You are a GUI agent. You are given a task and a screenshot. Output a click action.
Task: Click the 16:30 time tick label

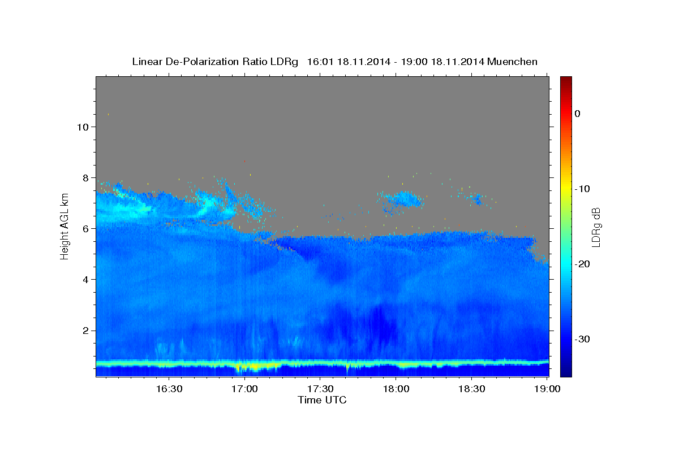[x=169, y=389]
